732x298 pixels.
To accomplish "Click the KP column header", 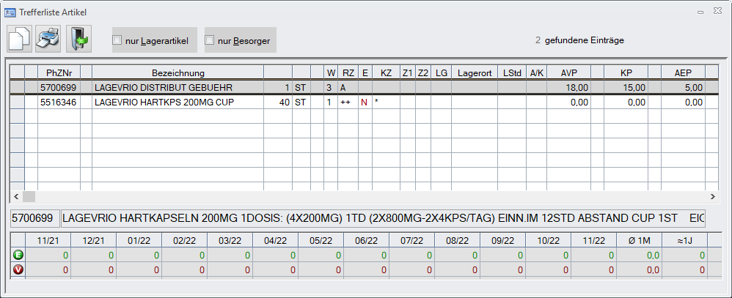I will click(x=626, y=72).
